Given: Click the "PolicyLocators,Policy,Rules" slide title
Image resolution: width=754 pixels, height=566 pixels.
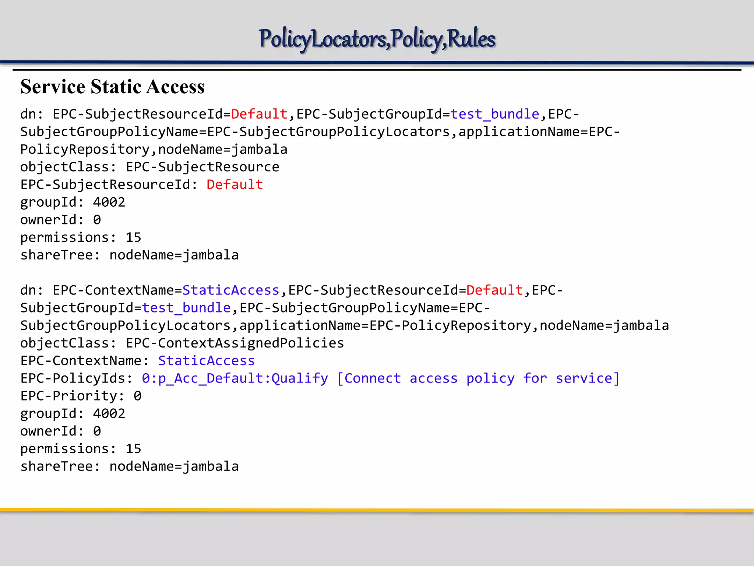Looking at the screenshot, I should [377, 39].
